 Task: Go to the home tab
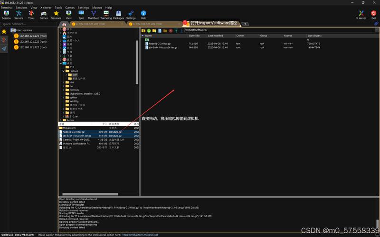(x=64, y=24)
